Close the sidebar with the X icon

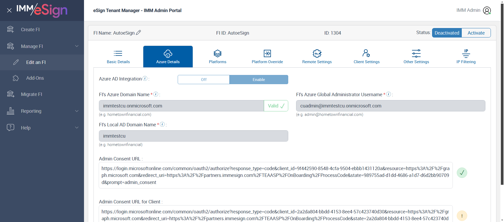point(9,10)
